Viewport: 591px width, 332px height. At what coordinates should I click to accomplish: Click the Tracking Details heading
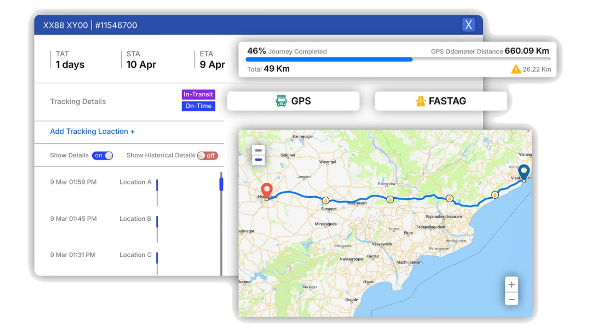78,101
